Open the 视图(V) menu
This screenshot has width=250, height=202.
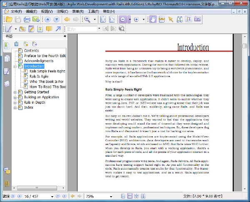click(x=47, y=12)
